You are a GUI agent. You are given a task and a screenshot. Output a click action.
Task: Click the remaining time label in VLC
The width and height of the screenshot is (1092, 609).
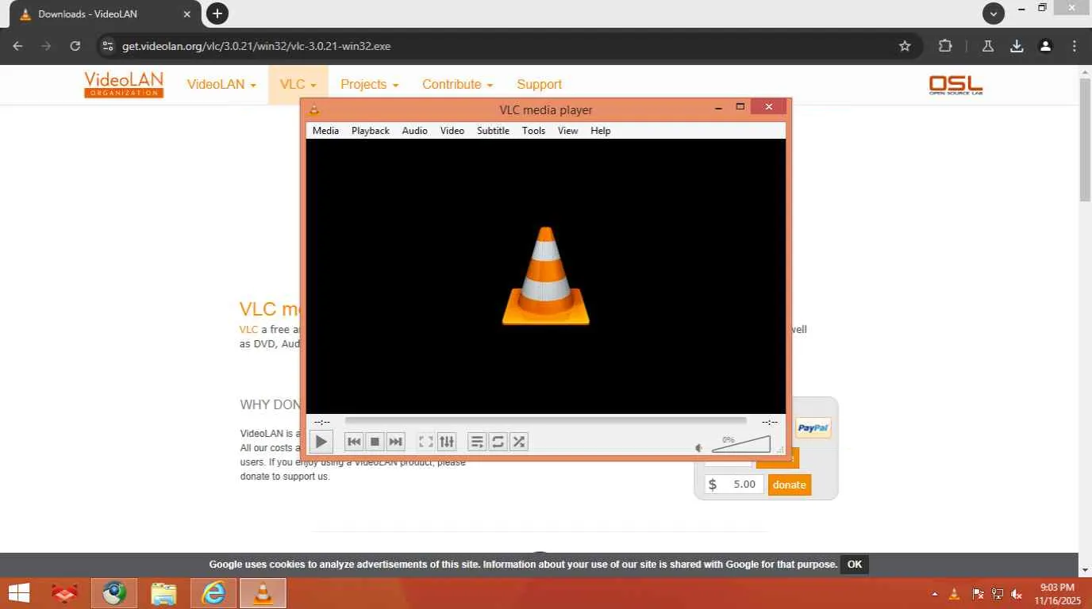click(x=770, y=422)
